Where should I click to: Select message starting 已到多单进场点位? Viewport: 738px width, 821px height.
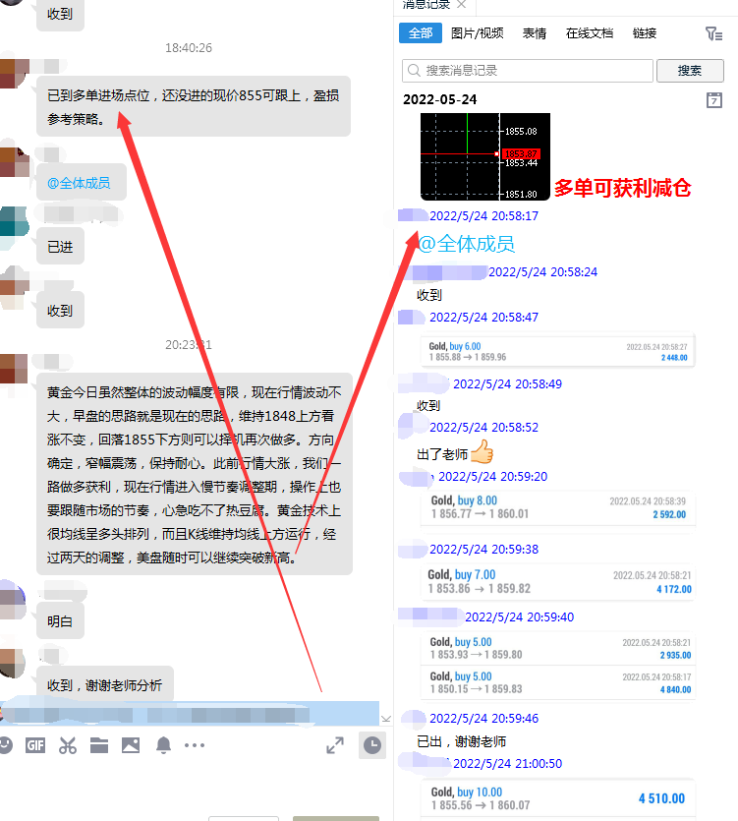[x=194, y=107]
